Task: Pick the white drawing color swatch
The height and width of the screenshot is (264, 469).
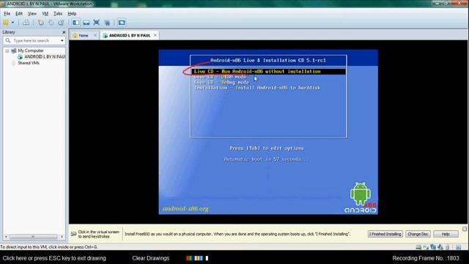Action: [x=207, y=258]
